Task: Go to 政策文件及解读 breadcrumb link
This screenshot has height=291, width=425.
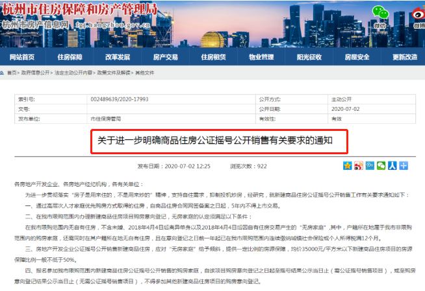Action: pyautogui.click(x=114, y=73)
